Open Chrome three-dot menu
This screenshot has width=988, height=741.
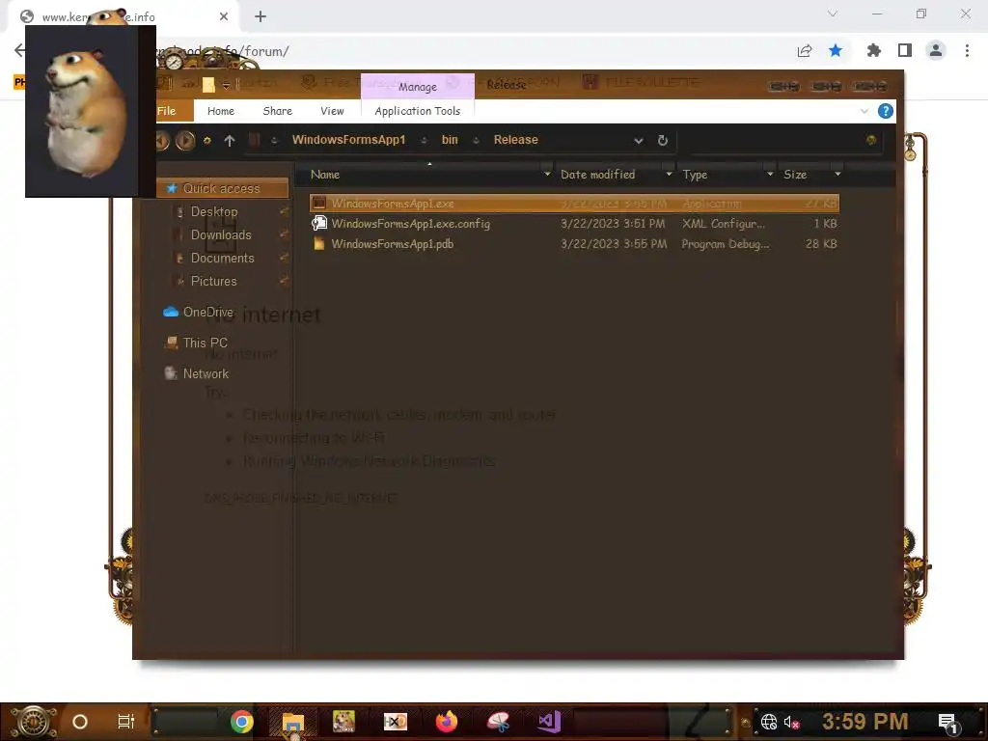coord(967,50)
